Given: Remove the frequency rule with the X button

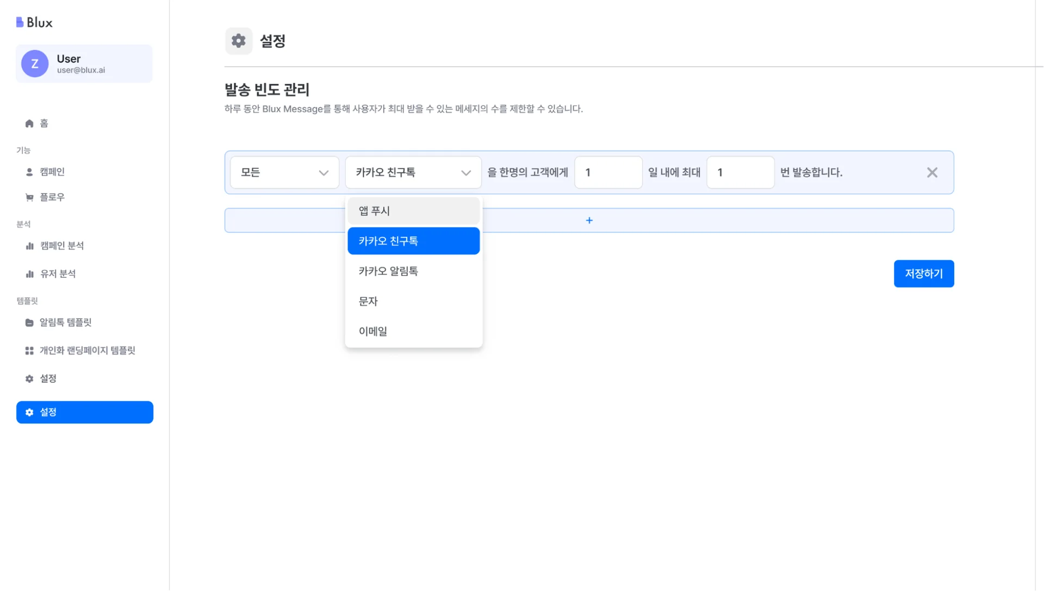Looking at the screenshot, I should pyautogui.click(x=932, y=172).
